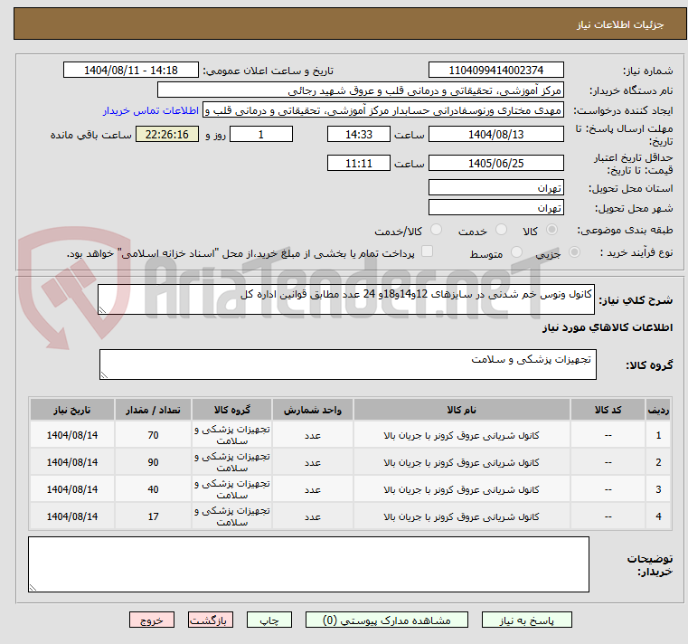Choose the کالا/خدمت radio option
The height and width of the screenshot is (644, 688).
(436, 231)
